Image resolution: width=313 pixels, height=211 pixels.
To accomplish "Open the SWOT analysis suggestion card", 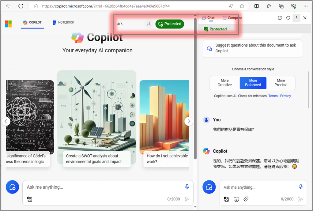I will [x=96, y=119].
